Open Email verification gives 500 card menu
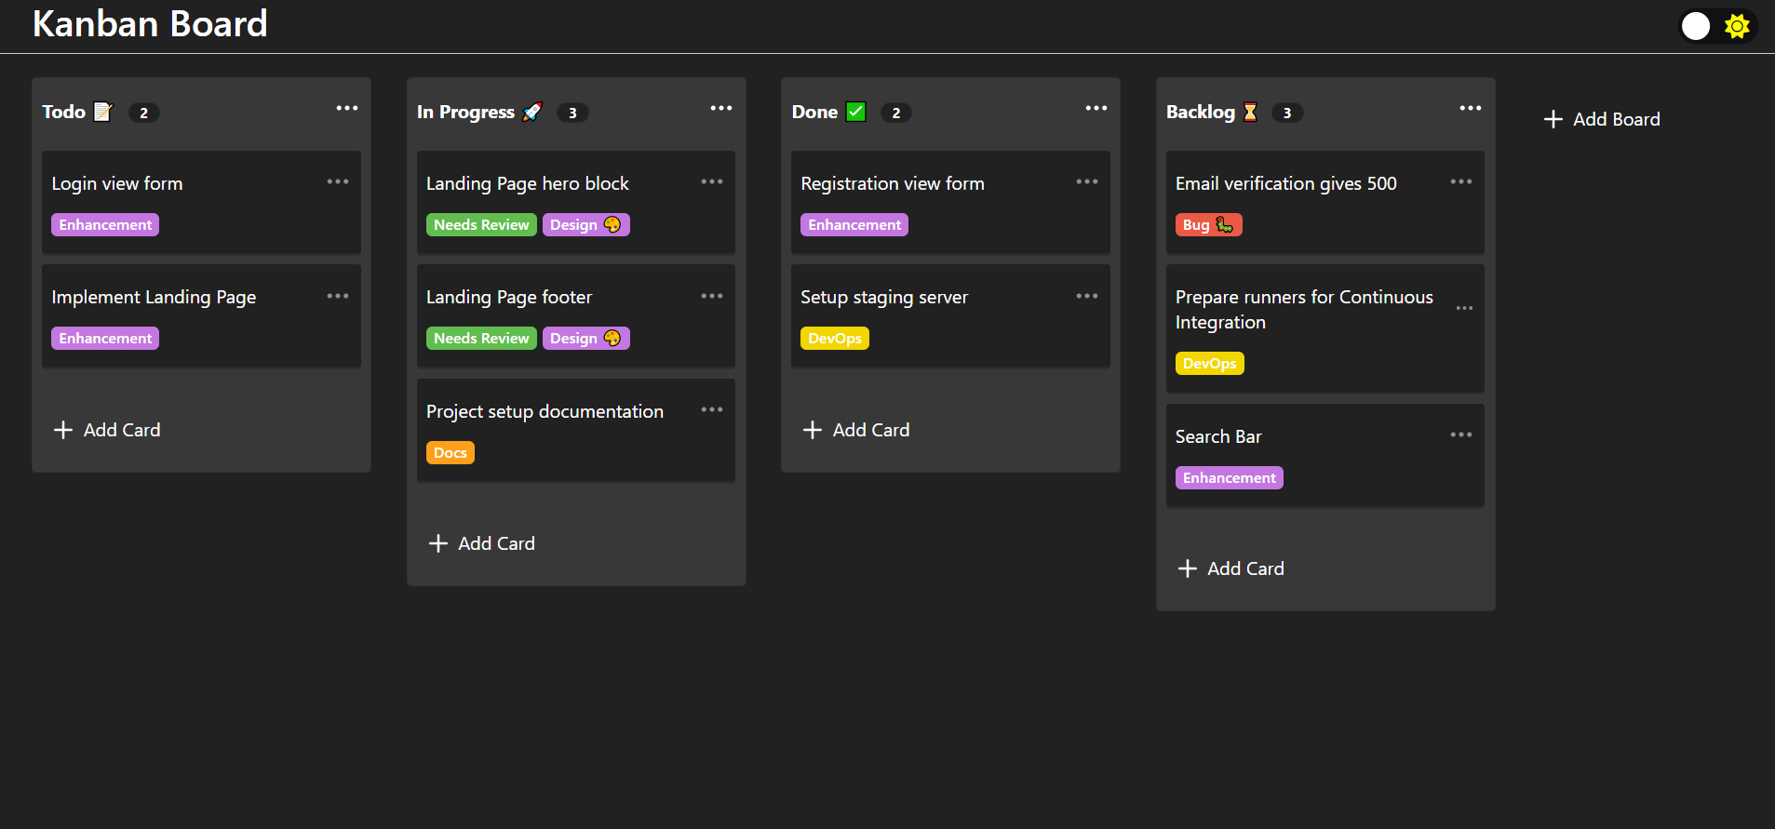This screenshot has height=829, width=1775. (1460, 182)
